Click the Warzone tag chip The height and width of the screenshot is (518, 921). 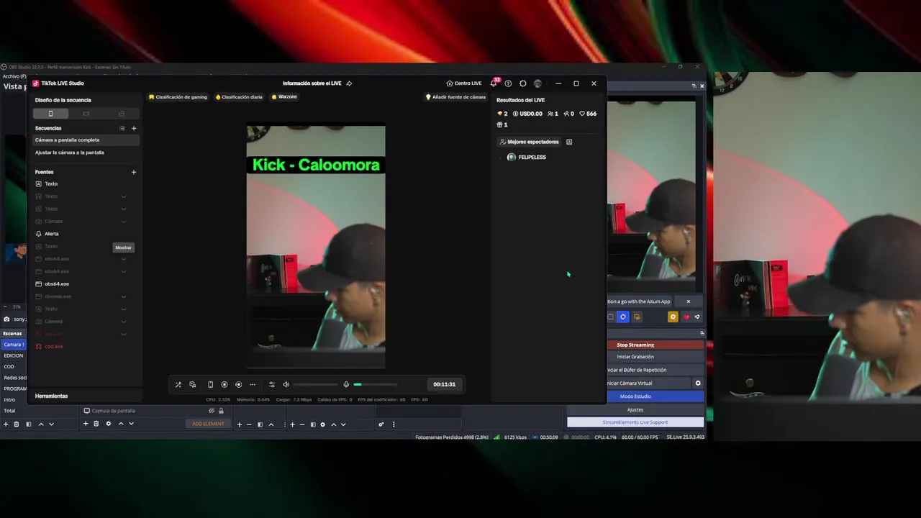284,97
